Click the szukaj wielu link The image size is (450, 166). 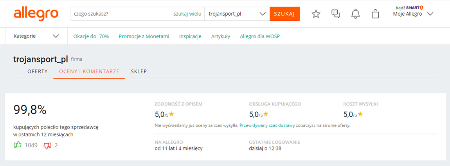187,14
